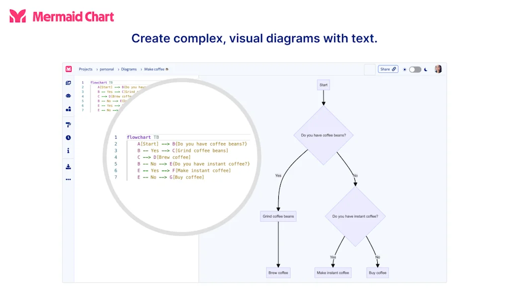The width and height of the screenshot is (509, 304).
Task: Open the AI robot assistant icon
Action: [x=68, y=96]
